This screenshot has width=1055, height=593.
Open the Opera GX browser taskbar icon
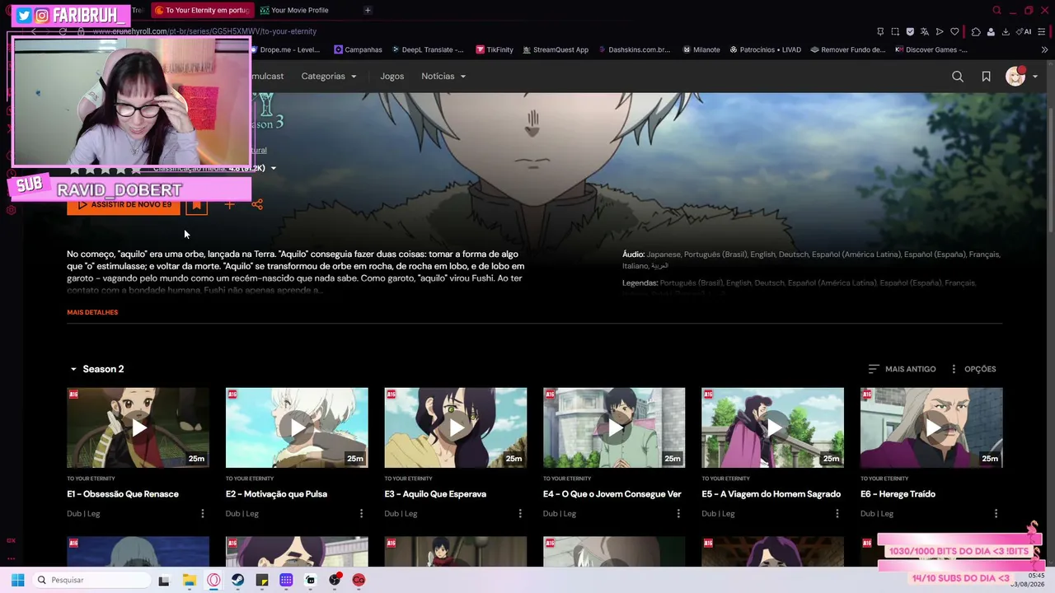pyautogui.click(x=213, y=580)
